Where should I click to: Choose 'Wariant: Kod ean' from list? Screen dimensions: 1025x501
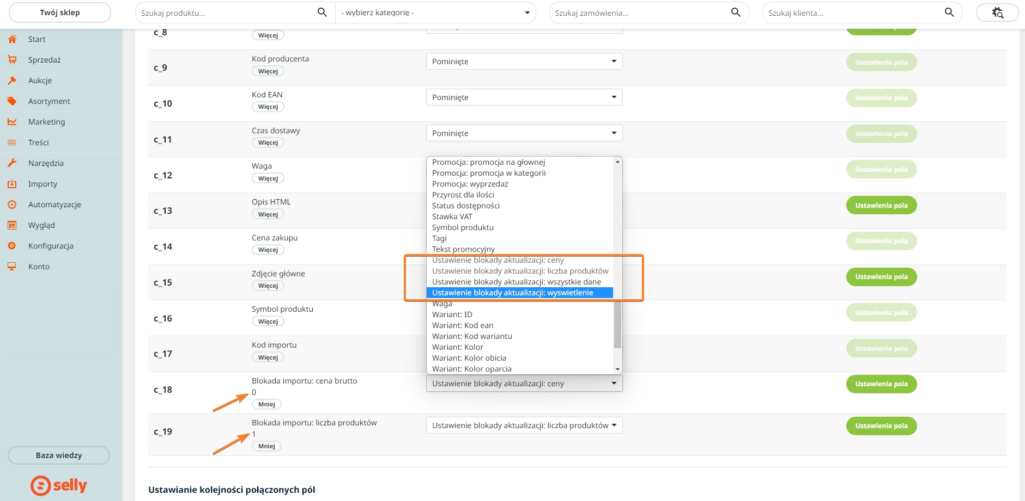[463, 325]
